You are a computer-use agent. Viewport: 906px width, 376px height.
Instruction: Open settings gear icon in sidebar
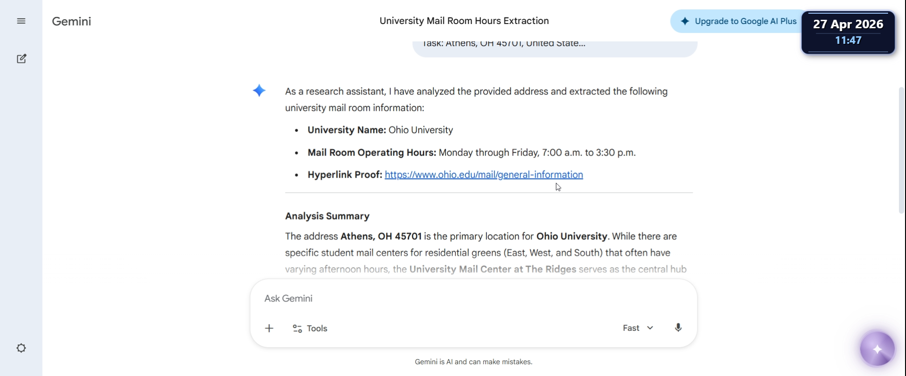pos(21,348)
